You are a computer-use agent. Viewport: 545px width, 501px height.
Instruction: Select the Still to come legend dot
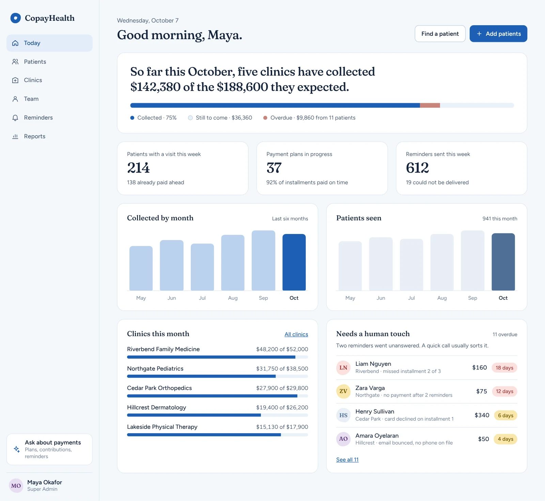[x=190, y=118]
